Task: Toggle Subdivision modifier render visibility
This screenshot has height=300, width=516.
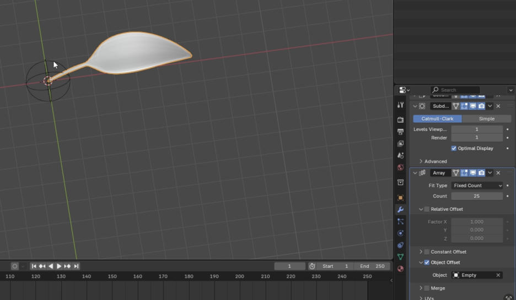Action: [481, 106]
